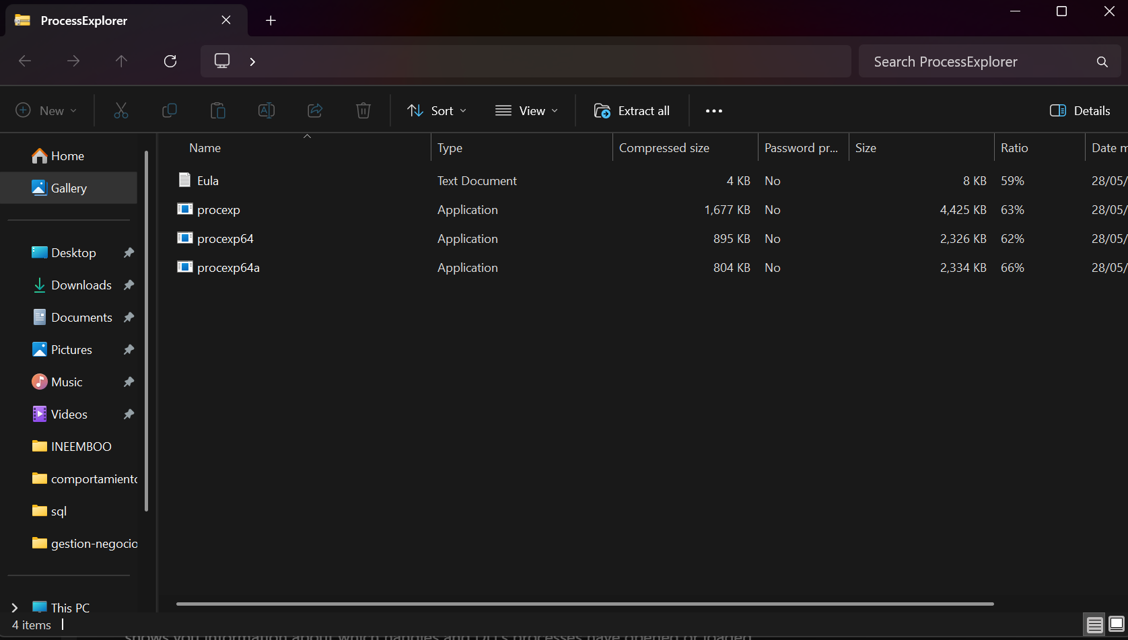Click the Cut scissors icon
Image resolution: width=1128 pixels, height=640 pixels.
coord(121,110)
